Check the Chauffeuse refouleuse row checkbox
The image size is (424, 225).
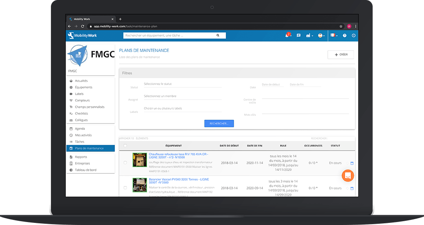coord(125,163)
